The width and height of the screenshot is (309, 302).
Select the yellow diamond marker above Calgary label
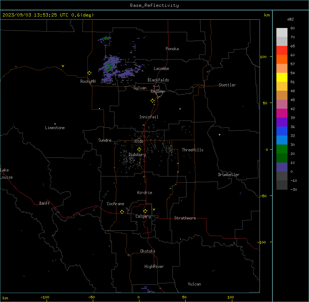(145, 211)
